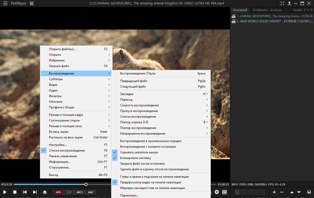Open settings via the gear icon
Screen dimensions: 314x198
(217, 192)
